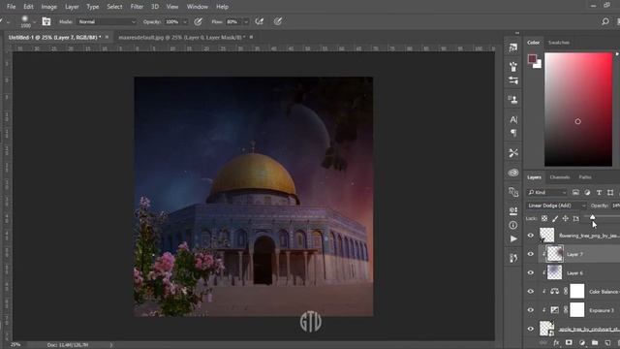Open the Layer menu
Viewport: 620px width, 349px height.
point(72,7)
